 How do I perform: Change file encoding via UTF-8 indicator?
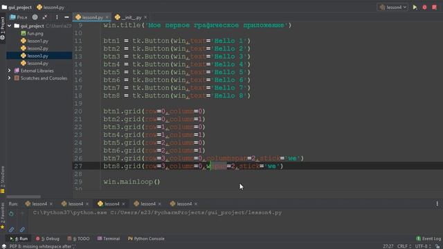422,246
